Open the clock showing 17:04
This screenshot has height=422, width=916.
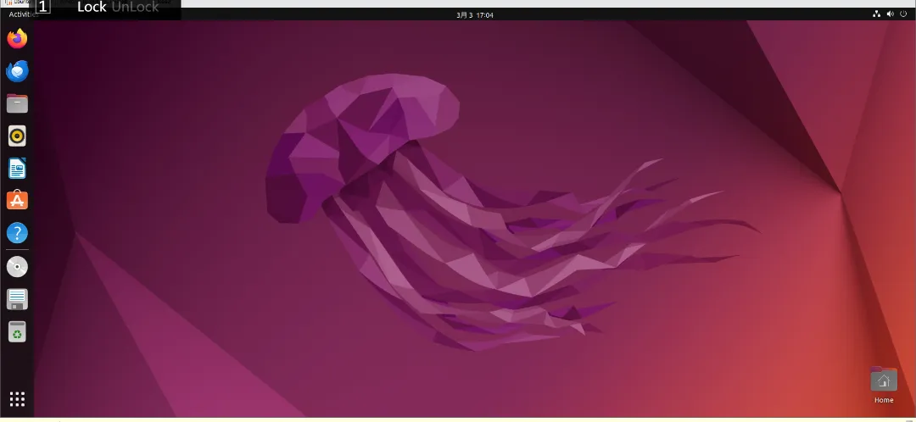(x=475, y=15)
